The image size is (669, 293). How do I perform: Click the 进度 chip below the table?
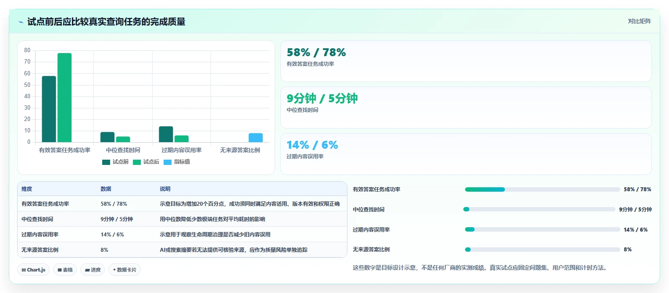[93, 270]
